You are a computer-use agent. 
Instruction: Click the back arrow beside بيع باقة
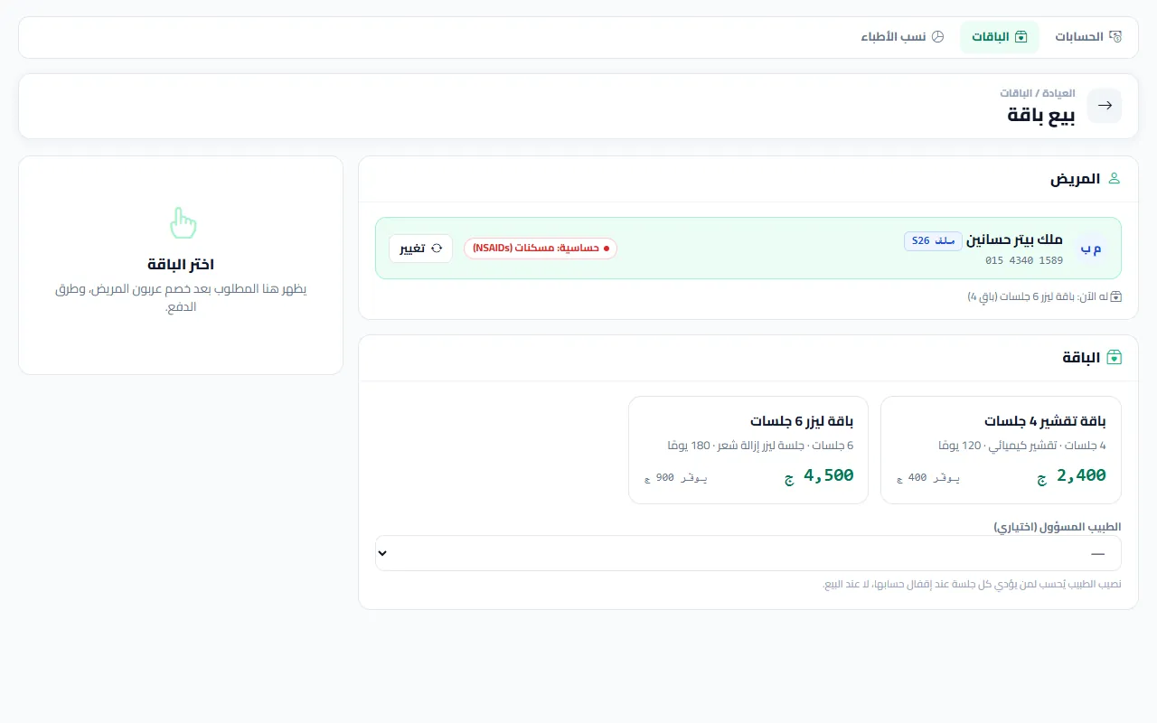click(x=1105, y=106)
